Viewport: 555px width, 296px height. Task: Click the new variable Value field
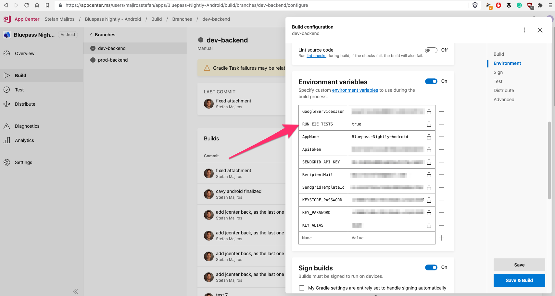click(391, 238)
